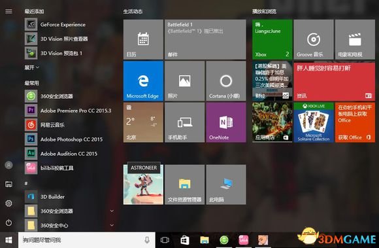
Task: Select the 播放和浏览 group header
Action: [264, 11]
